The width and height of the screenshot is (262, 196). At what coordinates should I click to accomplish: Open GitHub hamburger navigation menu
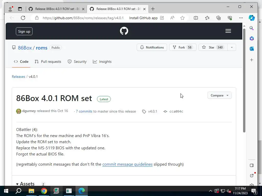(228, 31)
